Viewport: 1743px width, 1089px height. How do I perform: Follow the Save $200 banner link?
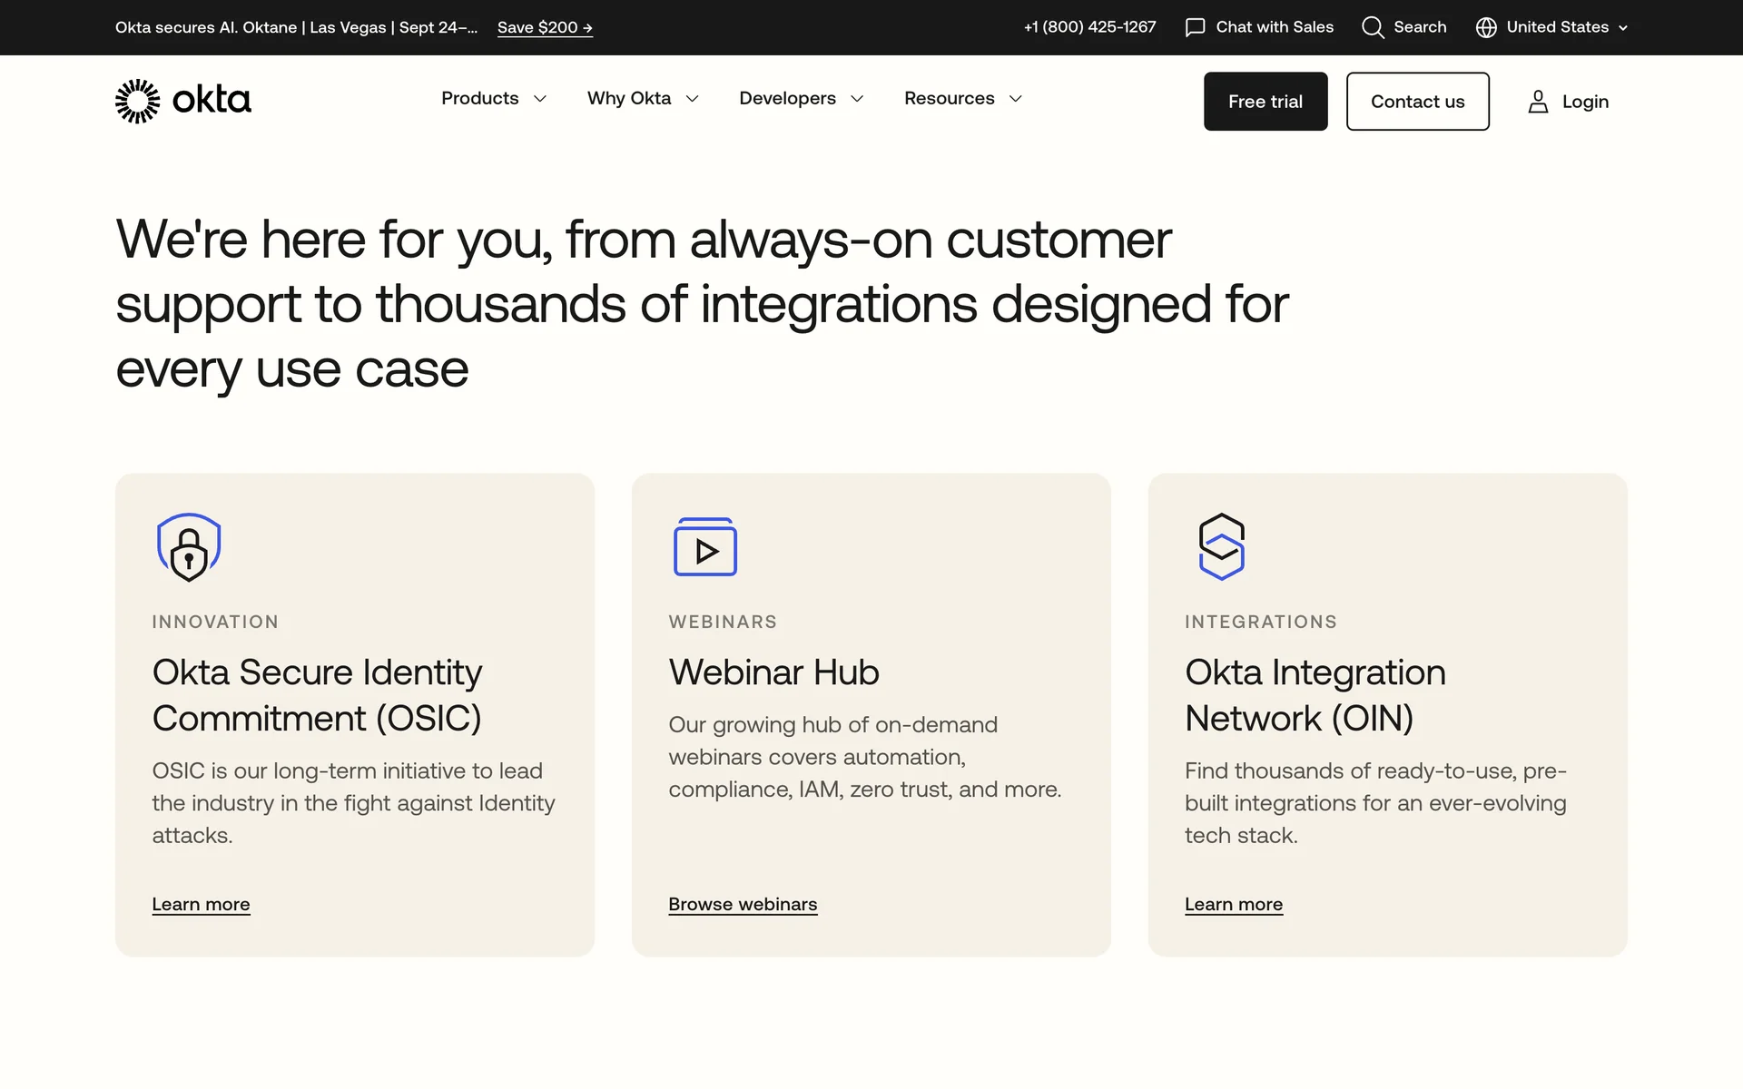pos(545,27)
